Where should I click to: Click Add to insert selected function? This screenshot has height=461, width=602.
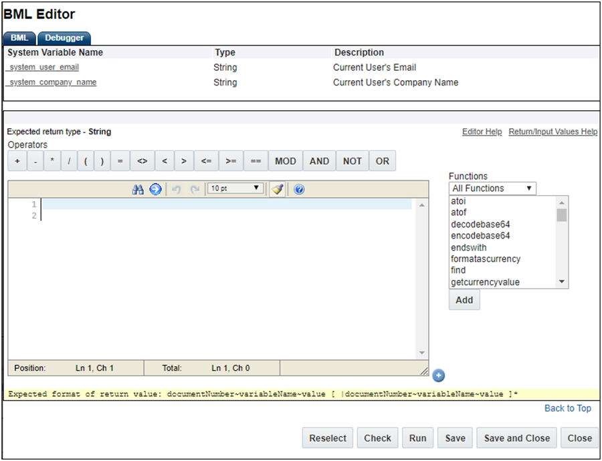464,300
